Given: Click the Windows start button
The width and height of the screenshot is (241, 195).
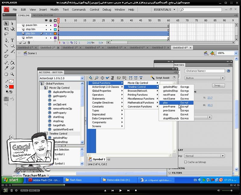Looking at the screenshot, I should pyautogui.click(x=12, y=180).
